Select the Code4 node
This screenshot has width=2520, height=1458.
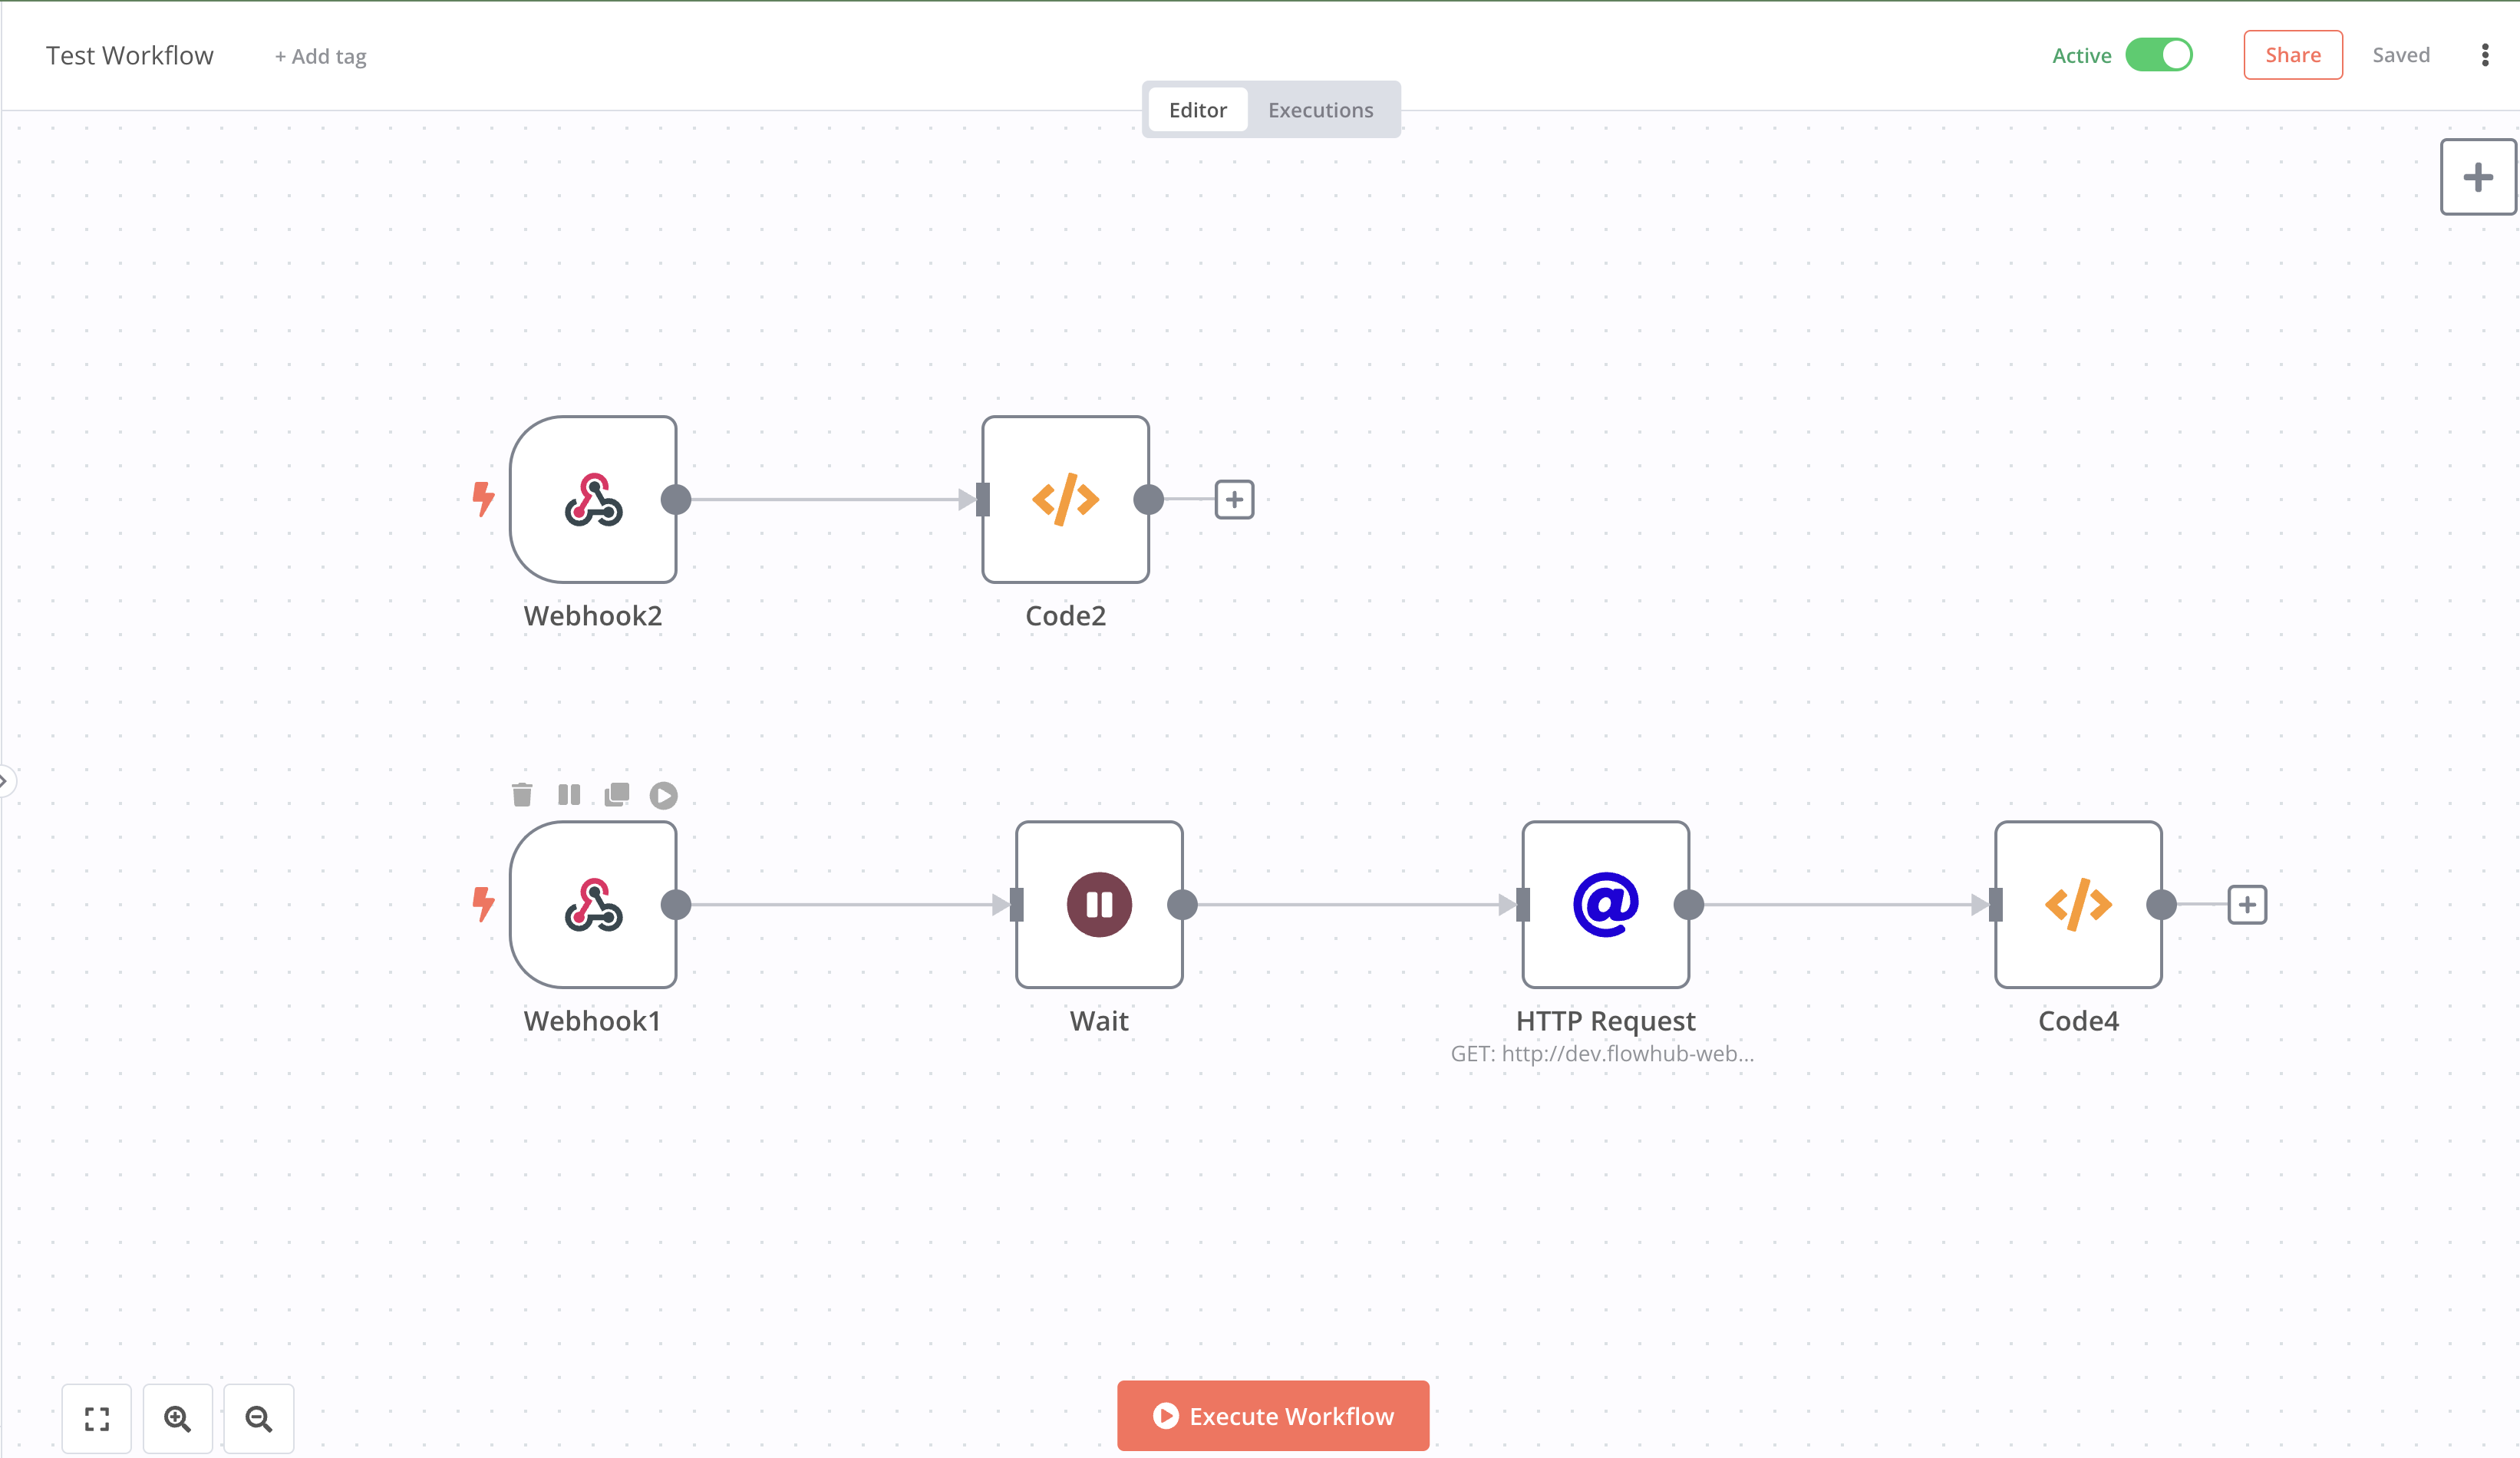(x=2078, y=905)
